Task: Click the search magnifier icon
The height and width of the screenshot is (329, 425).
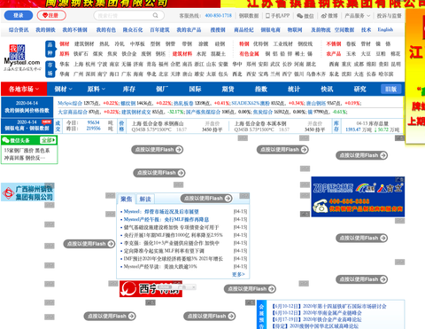Action: point(155,15)
